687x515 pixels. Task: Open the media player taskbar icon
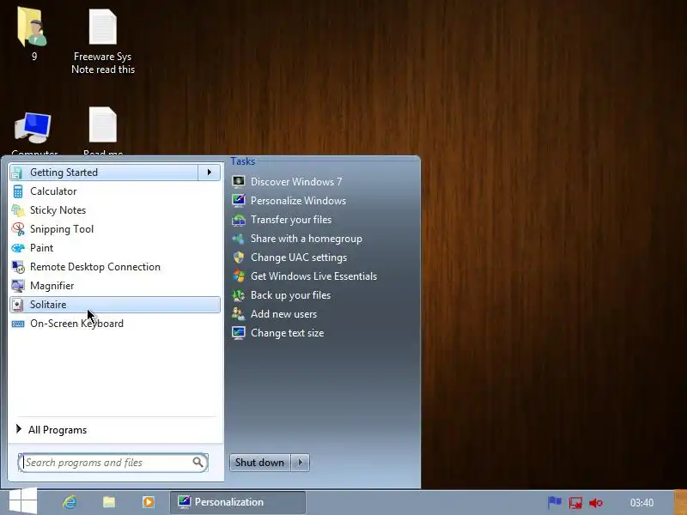[x=149, y=502]
